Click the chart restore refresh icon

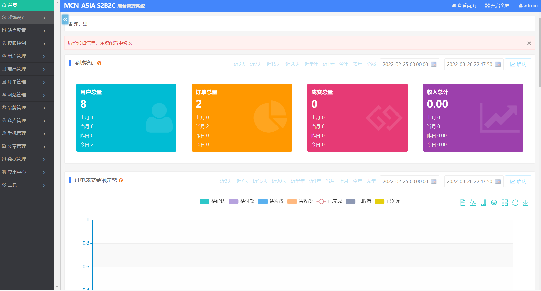point(515,203)
